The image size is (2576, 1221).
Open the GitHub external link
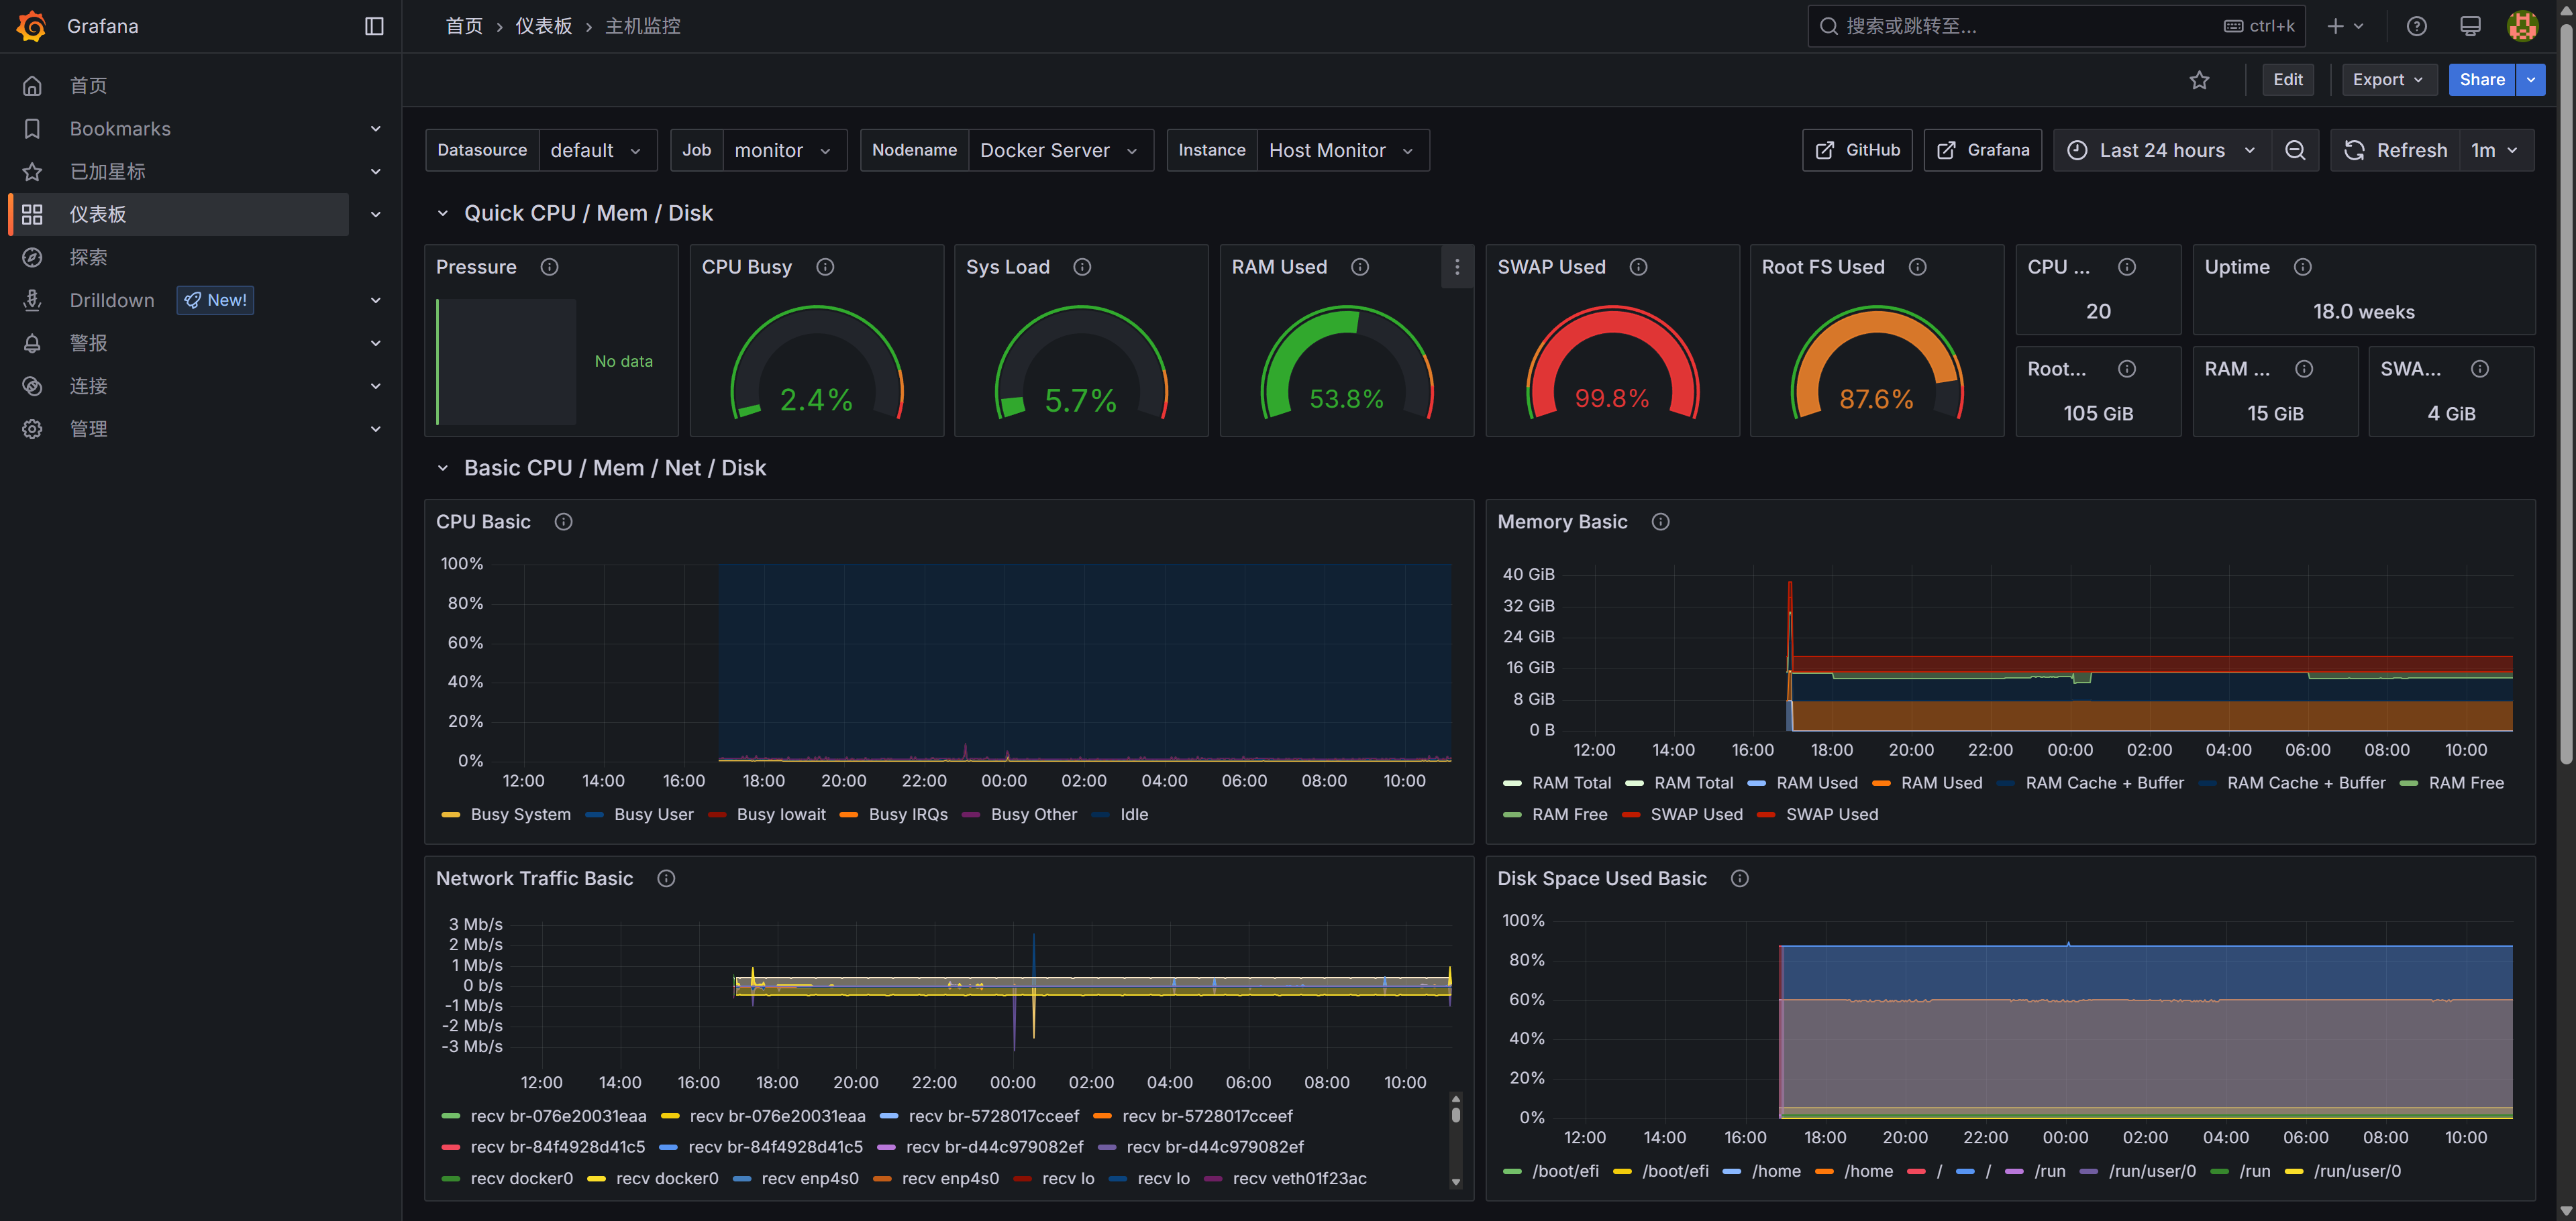point(1857,150)
